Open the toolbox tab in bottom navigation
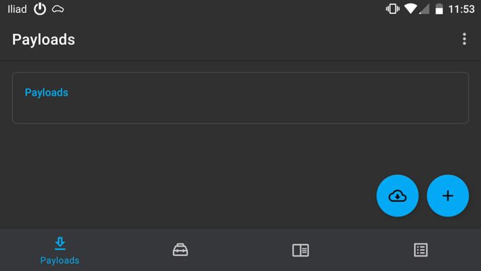The image size is (481, 271). tap(180, 250)
